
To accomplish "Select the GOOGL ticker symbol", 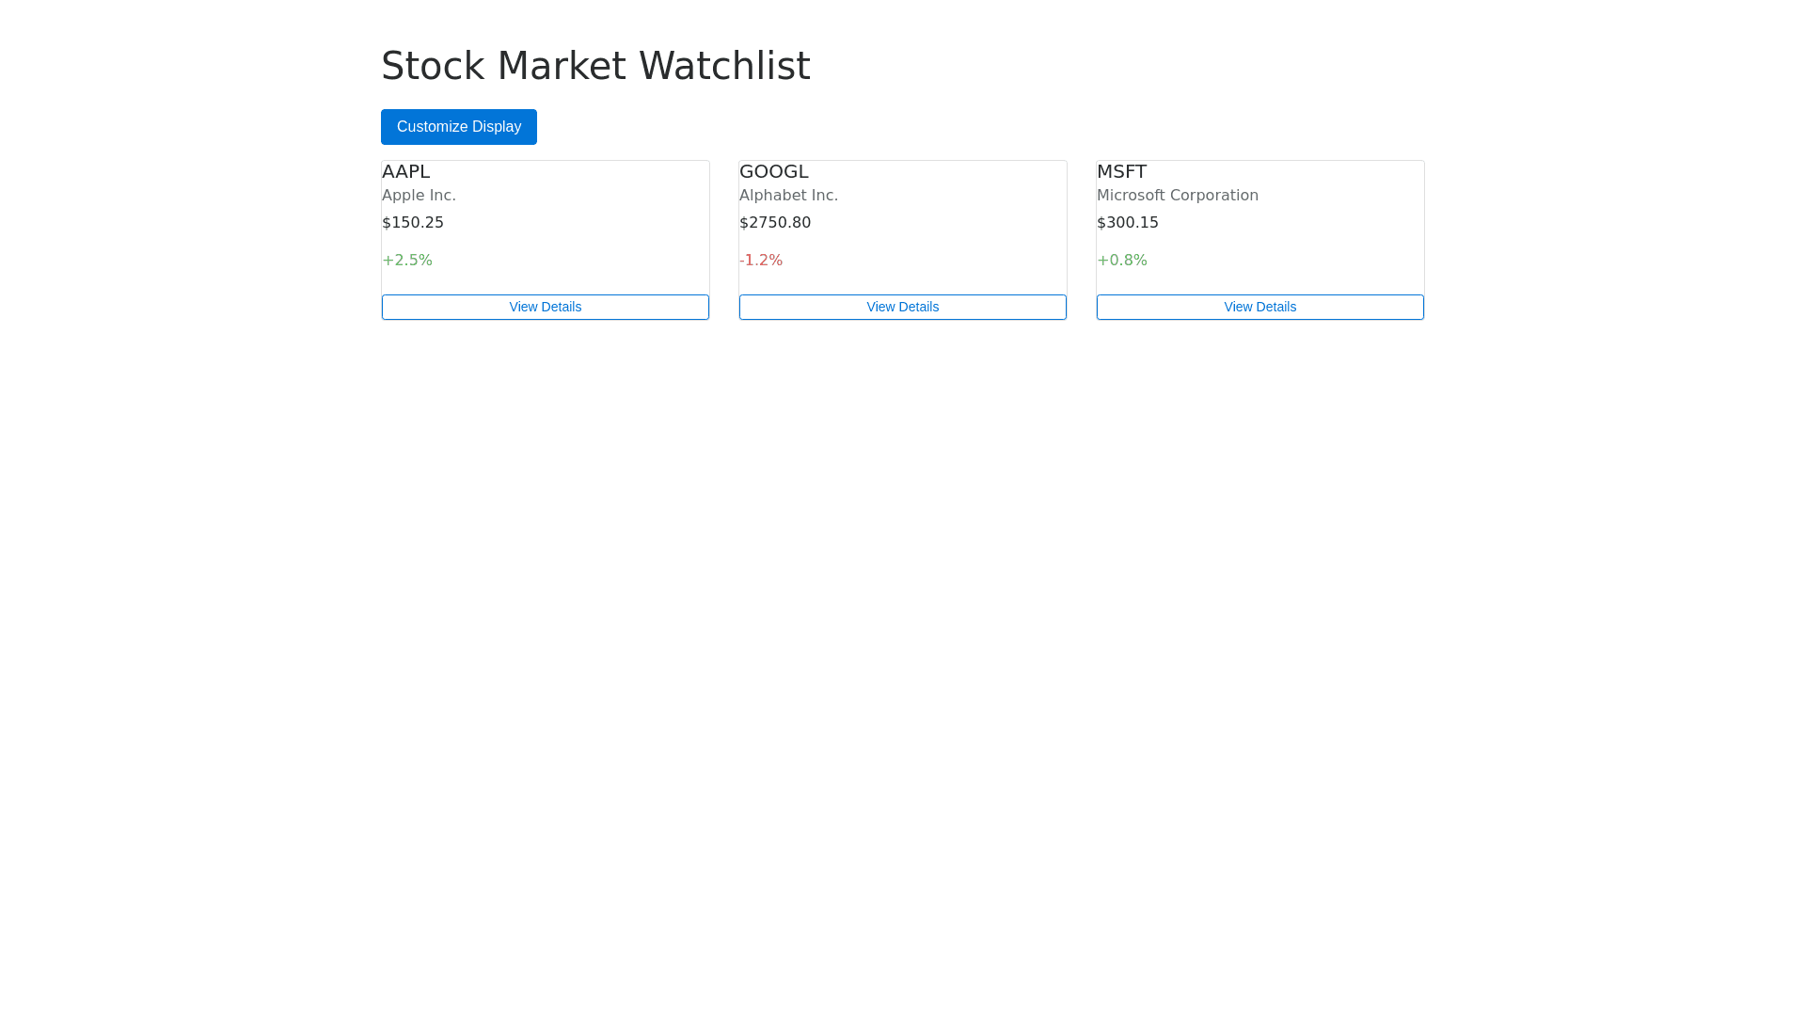I will (x=773, y=172).
